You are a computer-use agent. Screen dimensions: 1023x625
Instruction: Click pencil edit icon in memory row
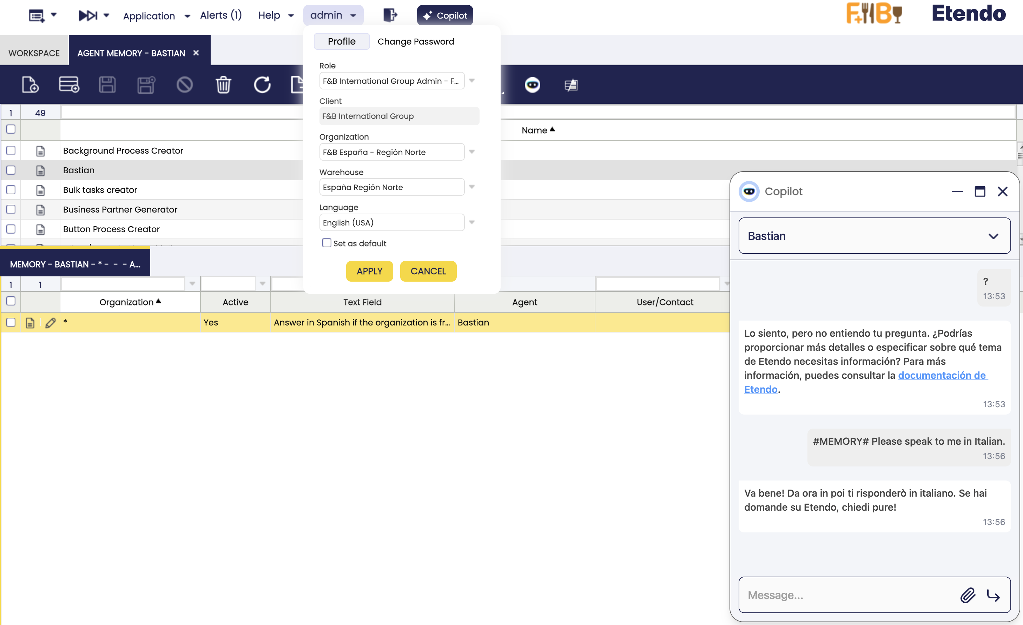tap(50, 323)
